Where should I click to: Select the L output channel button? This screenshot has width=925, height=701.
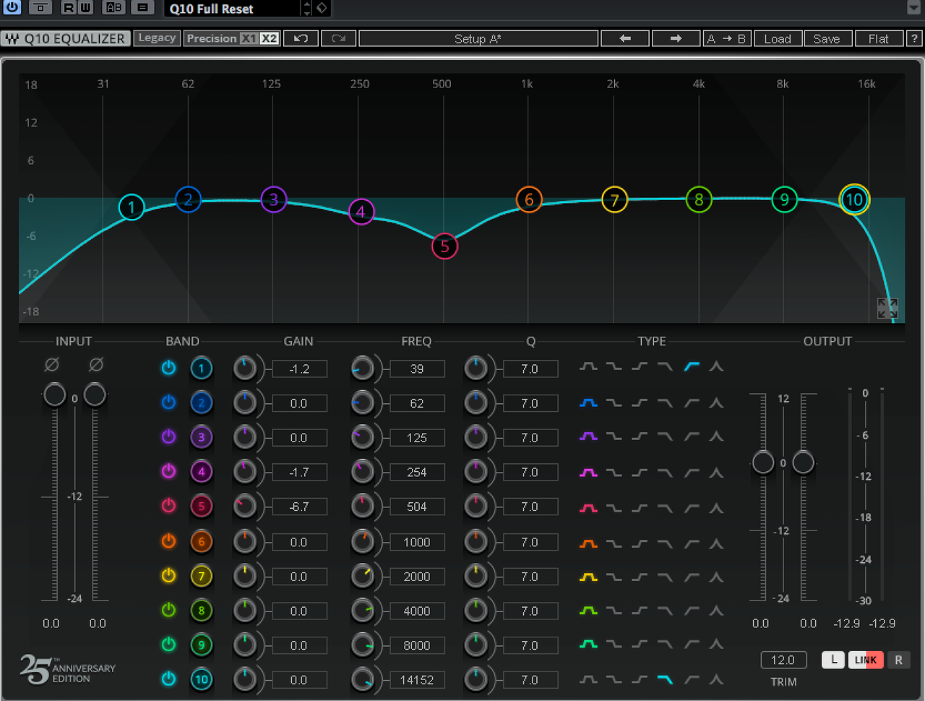833,660
